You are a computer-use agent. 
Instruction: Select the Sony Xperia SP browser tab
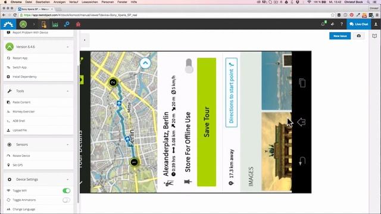(35, 9)
